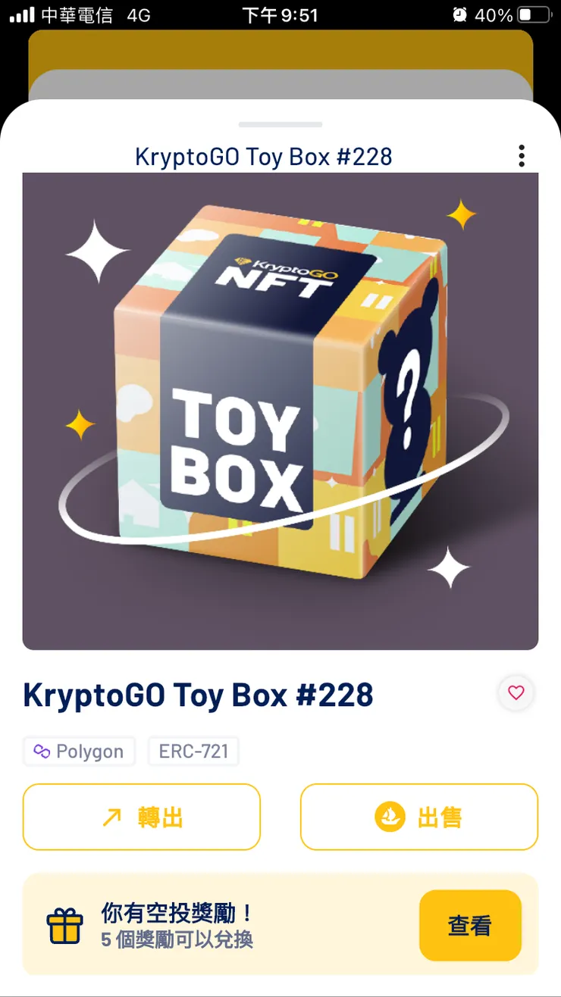Open the three-dot more options menu
The width and height of the screenshot is (561, 997).
[x=522, y=156]
